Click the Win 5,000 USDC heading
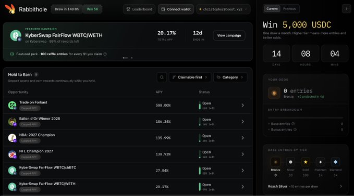Viewport: 354px width, 196px height. click(x=297, y=25)
